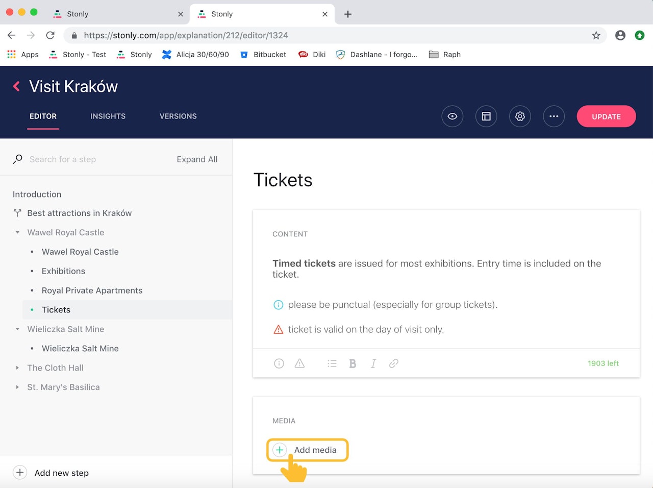Switch to the Insights tab
This screenshot has width=653, height=488.
[108, 116]
